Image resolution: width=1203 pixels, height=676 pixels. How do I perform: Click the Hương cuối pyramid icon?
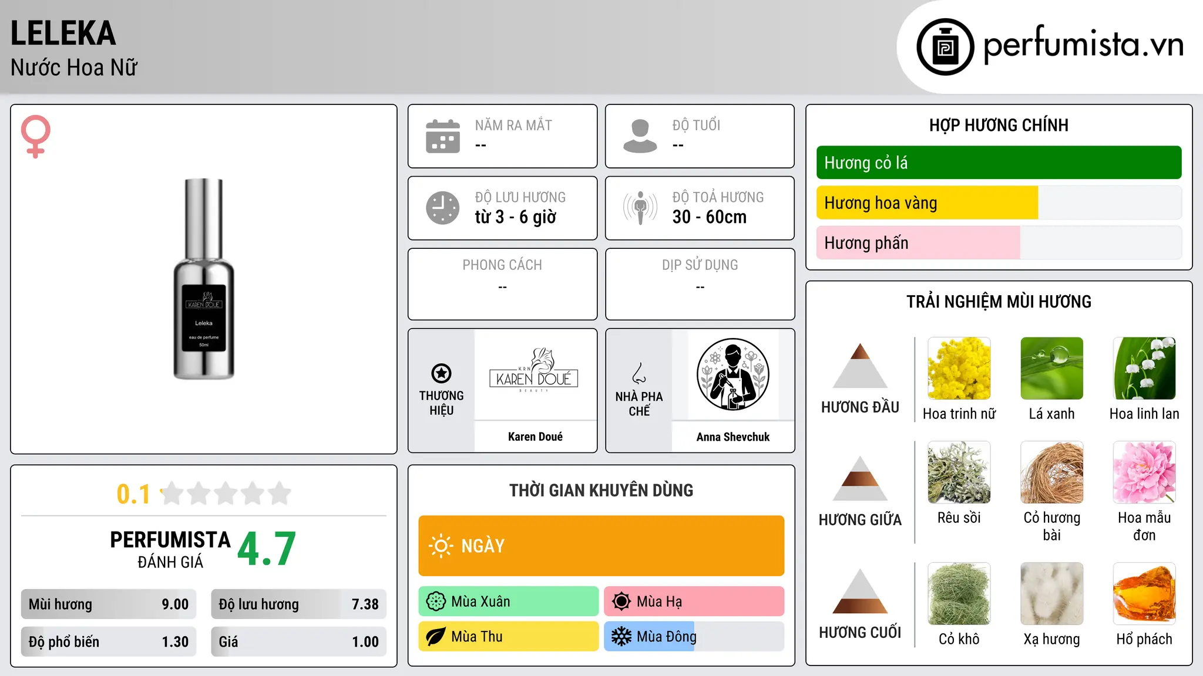(x=860, y=591)
